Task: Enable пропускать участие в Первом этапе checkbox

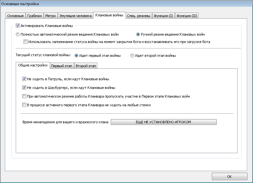Action: (24, 96)
